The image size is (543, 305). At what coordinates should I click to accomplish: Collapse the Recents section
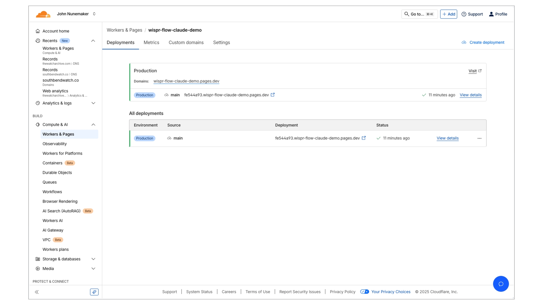tap(93, 41)
